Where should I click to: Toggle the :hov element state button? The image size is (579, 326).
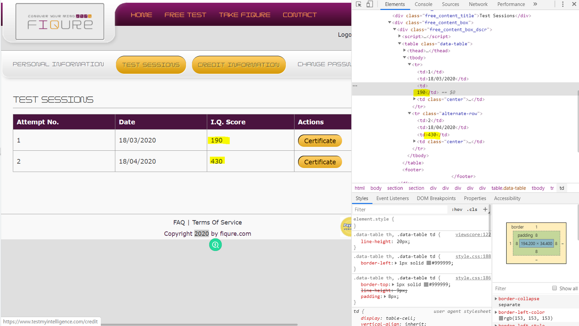coord(457,210)
